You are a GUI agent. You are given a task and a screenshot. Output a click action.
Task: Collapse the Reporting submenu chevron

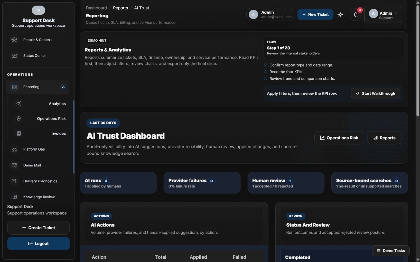click(63, 87)
